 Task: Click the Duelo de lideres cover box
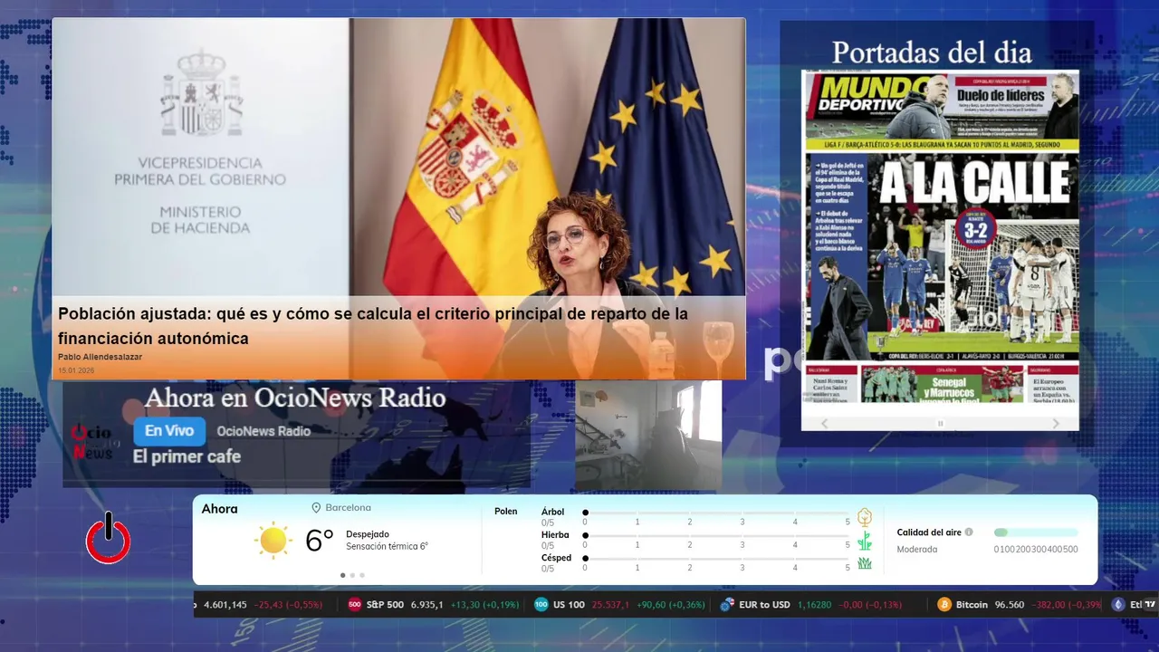(x=1001, y=95)
